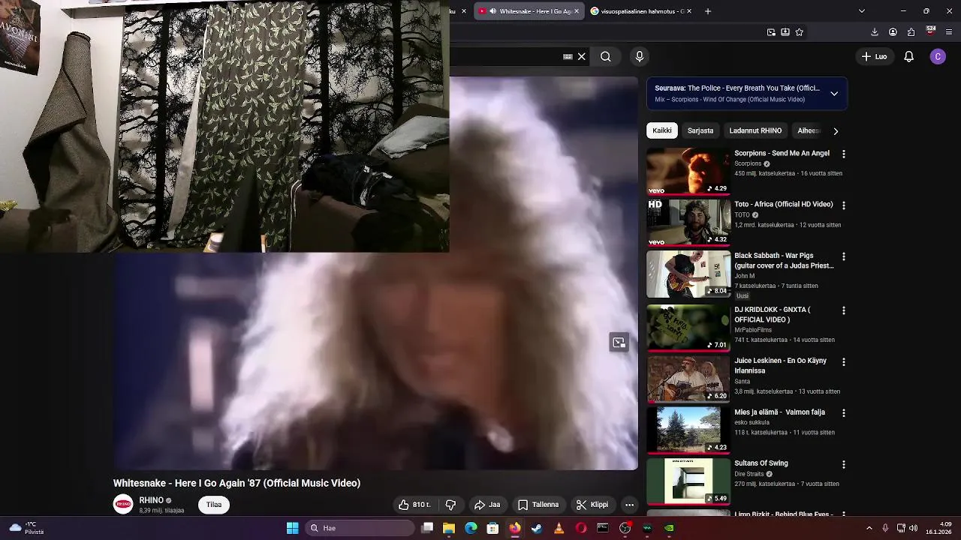
Task: Open the Firefox extensions puzzle icon
Action: coord(911,32)
